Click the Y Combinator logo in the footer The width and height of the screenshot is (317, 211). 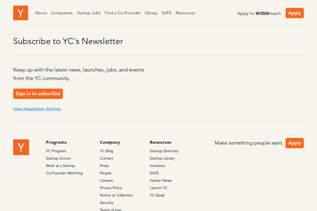coord(21,147)
